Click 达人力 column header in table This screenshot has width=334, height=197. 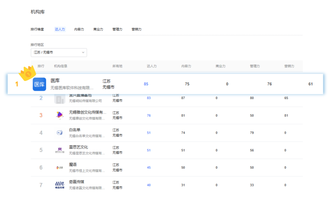(152, 66)
